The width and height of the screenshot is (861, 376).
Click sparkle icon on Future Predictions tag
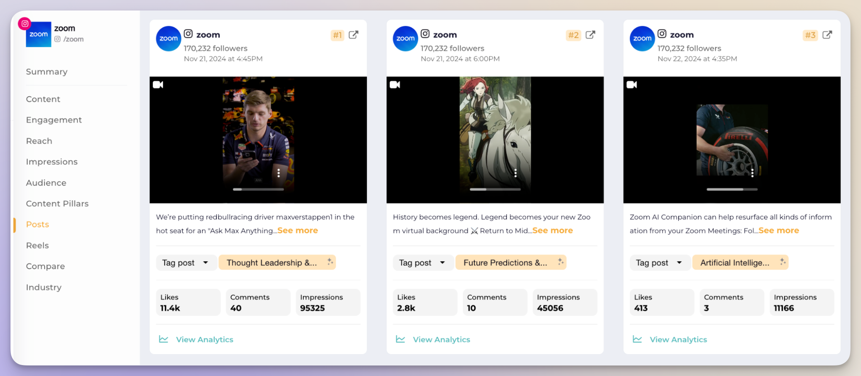coord(561,262)
